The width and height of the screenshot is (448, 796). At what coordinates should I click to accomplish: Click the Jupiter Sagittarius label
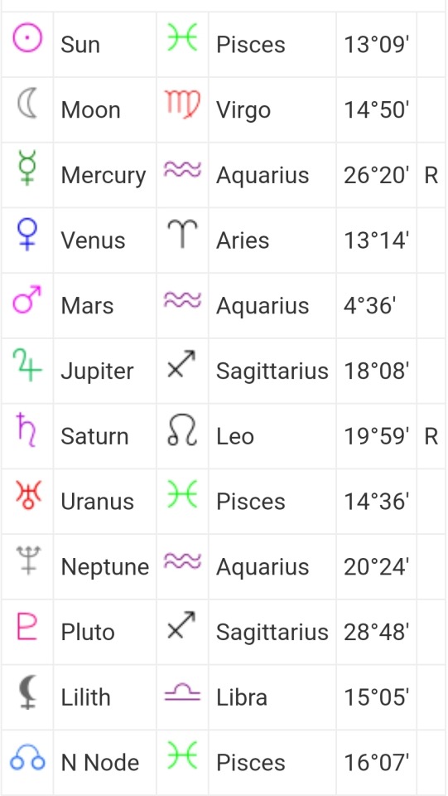tap(272, 371)
